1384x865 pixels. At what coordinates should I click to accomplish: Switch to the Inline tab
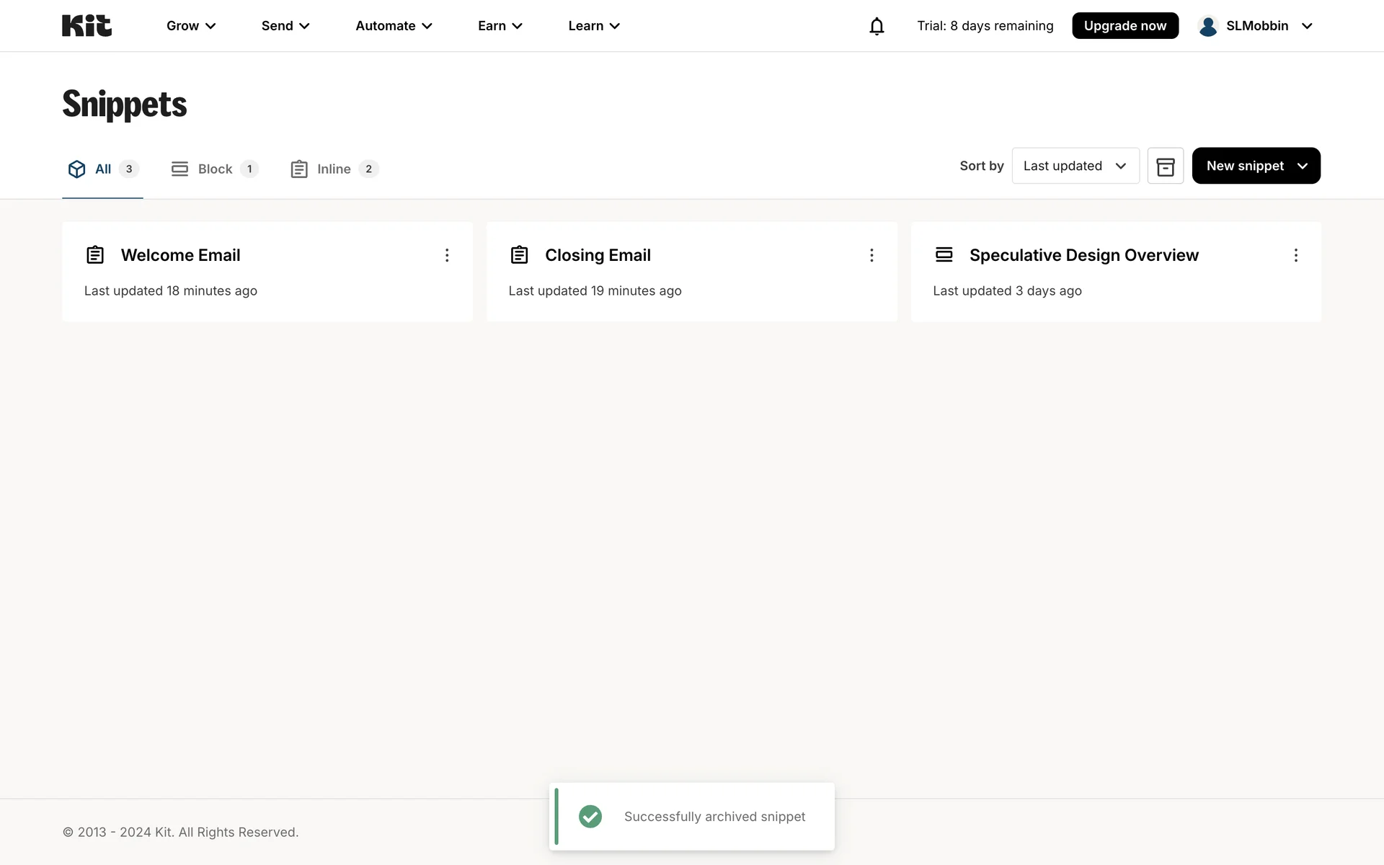tap(334, 169)
